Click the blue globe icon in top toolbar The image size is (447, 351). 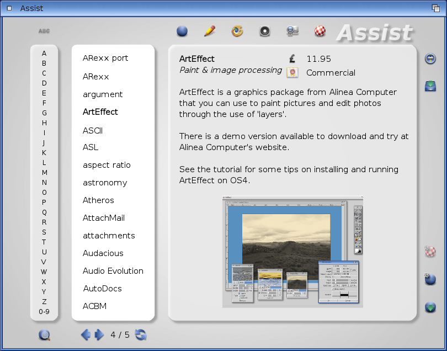click(182, 31)
